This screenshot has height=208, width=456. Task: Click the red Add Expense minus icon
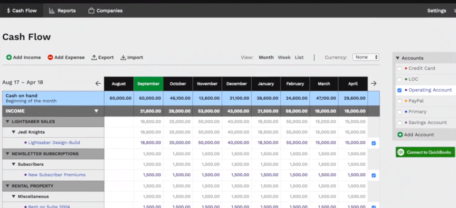[50, 57]
